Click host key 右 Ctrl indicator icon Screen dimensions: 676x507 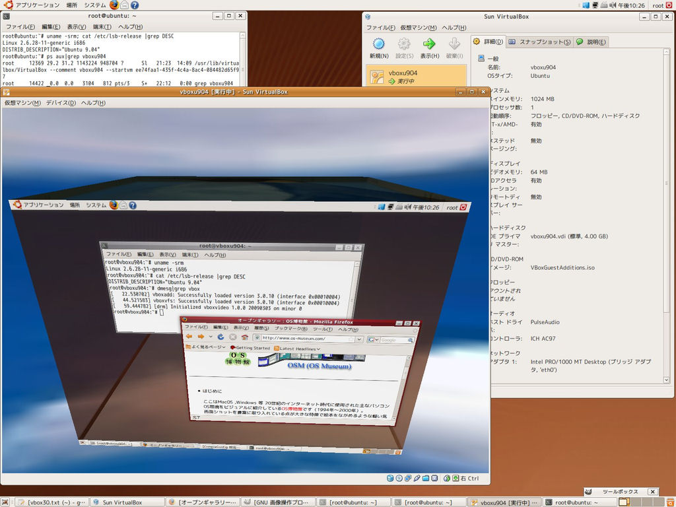456,478
